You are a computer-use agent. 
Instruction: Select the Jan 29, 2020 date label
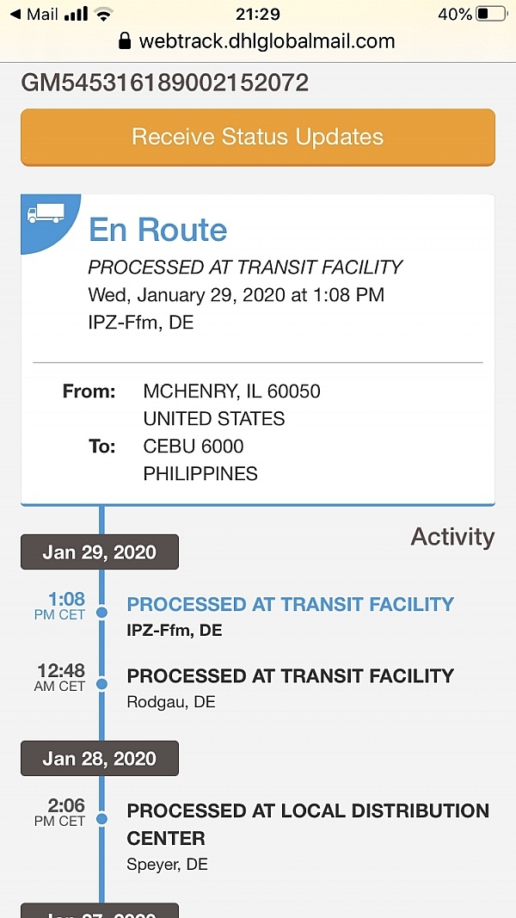click(100, 552)
